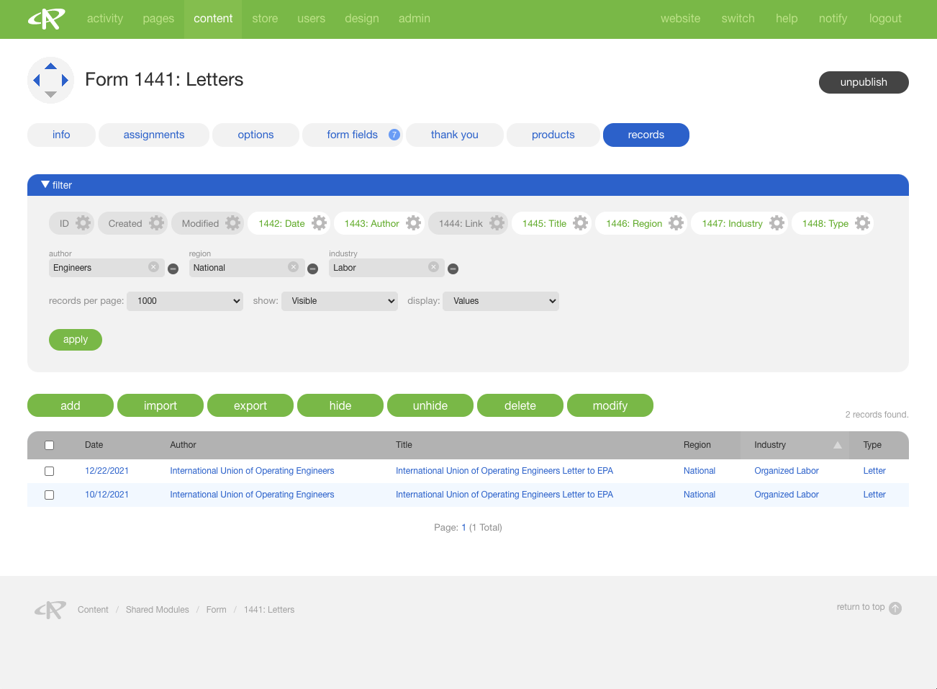Screen dimensions: 937x689
Task: Open gear settings for Created column
Action: coord(157,223)
